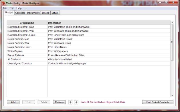The image size is (180, 112).
Task: Switch to the Setup tab
Action: tap(55, 13)
